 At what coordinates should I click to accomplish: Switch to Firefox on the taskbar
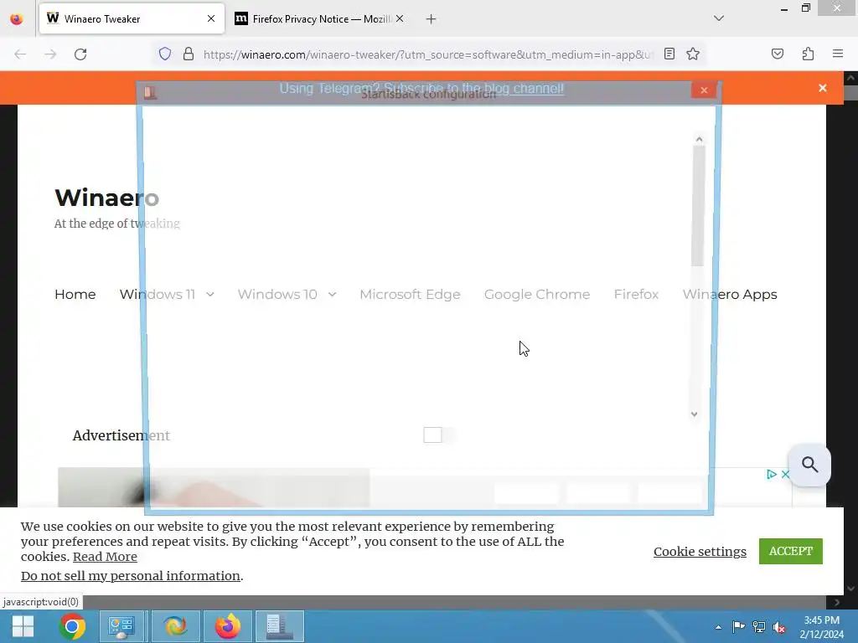pos(228,626)
